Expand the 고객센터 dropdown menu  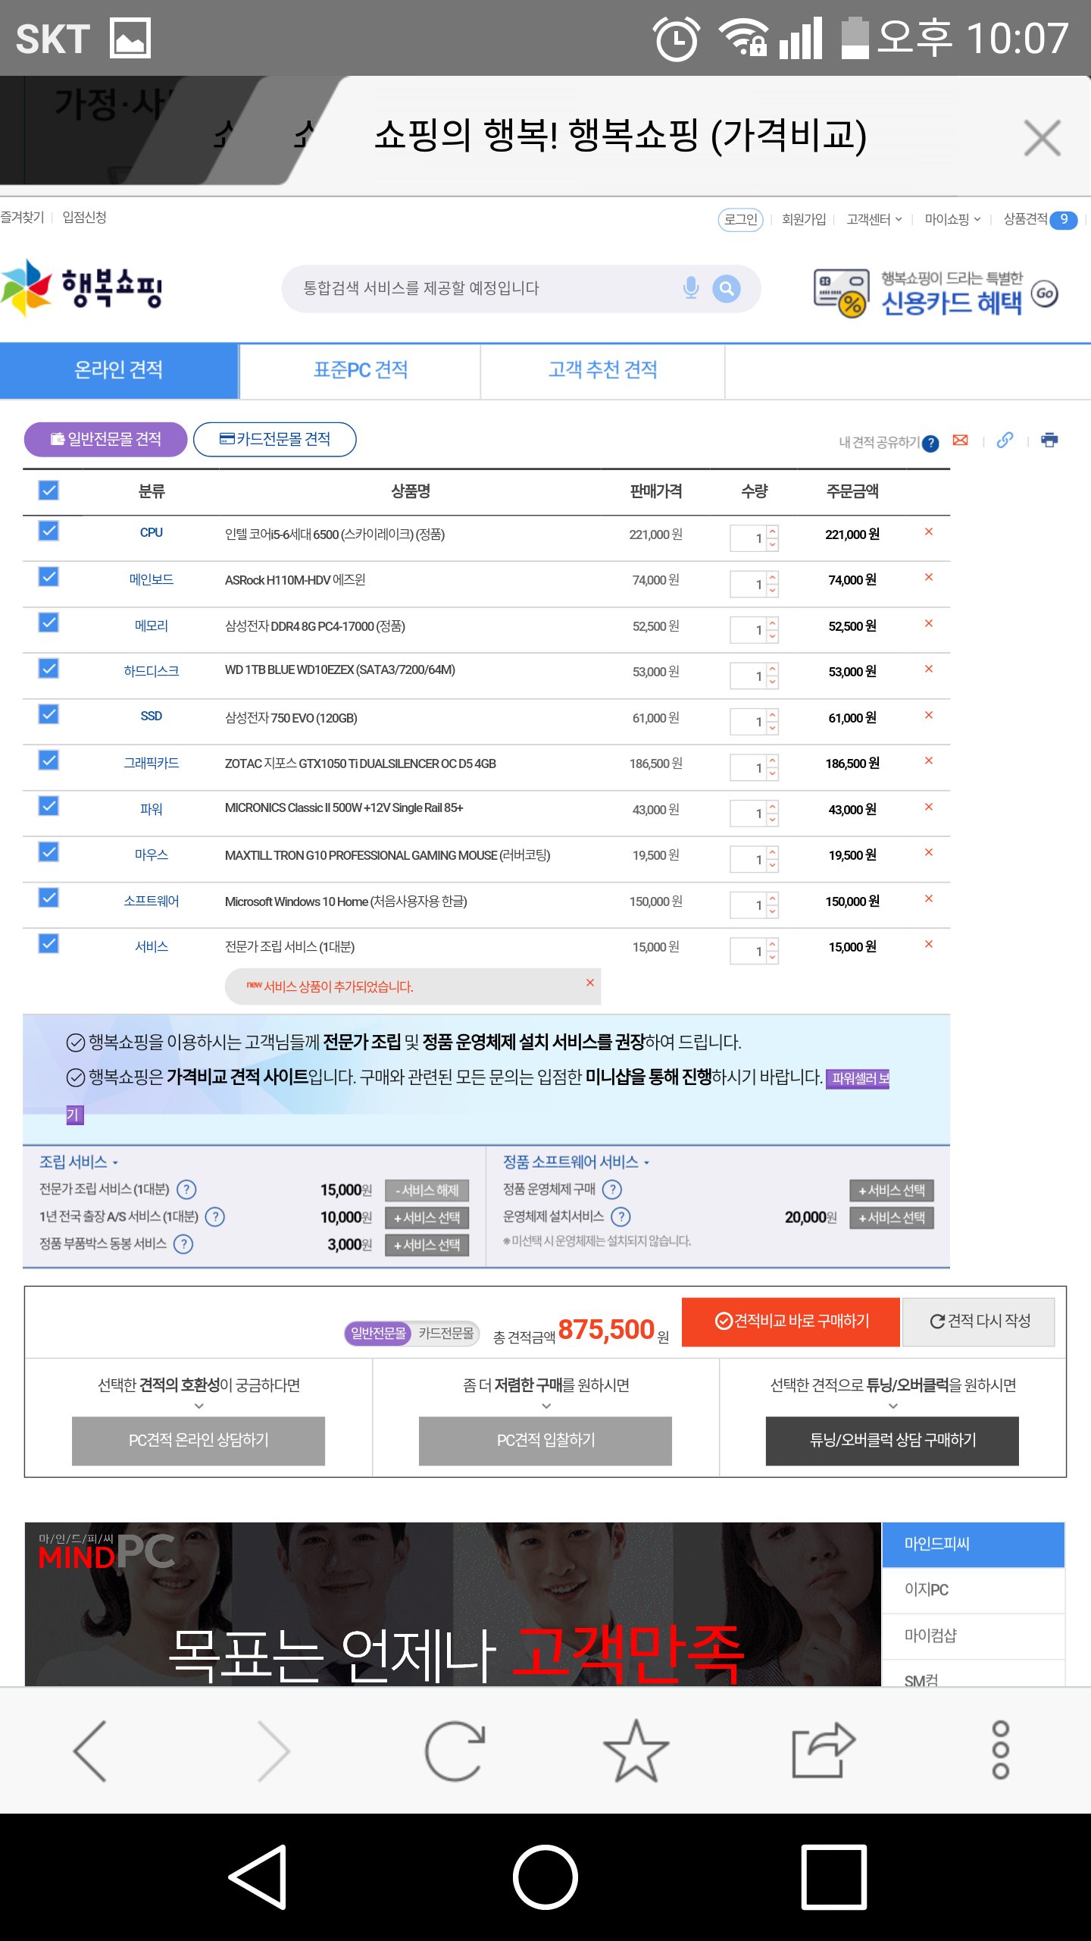pyautogui.click(x=874, y=219)
